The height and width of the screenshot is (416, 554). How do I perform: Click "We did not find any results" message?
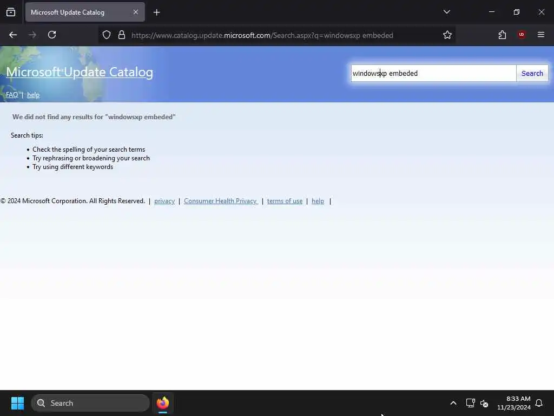point(94,117)
